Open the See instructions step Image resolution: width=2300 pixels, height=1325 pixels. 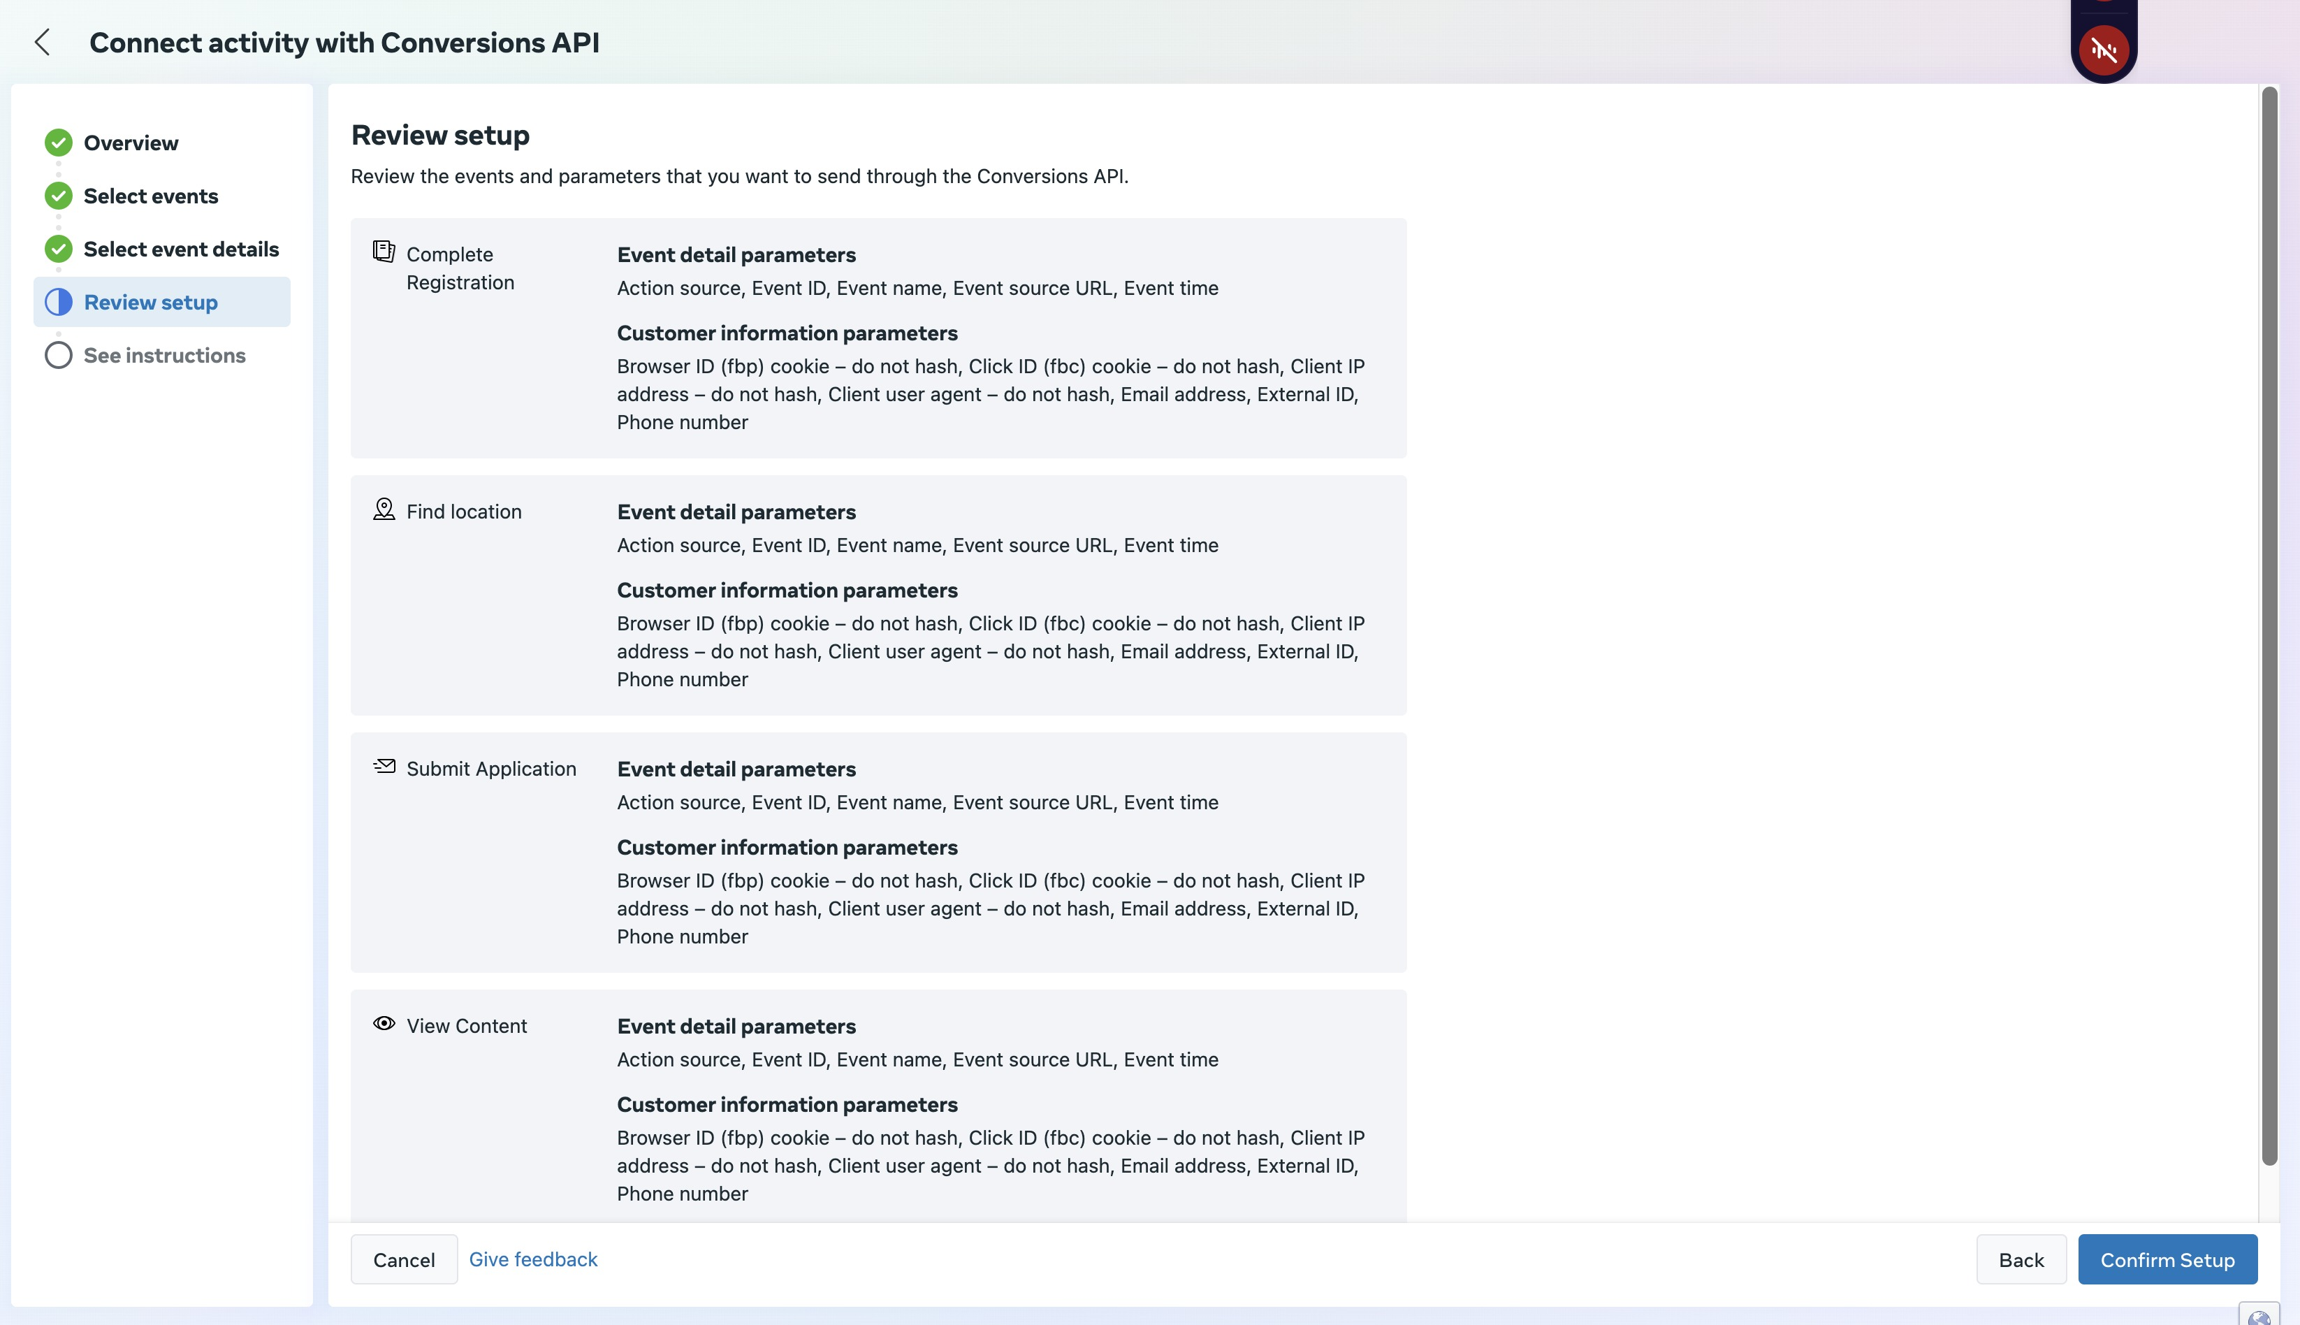coord(165,355)
